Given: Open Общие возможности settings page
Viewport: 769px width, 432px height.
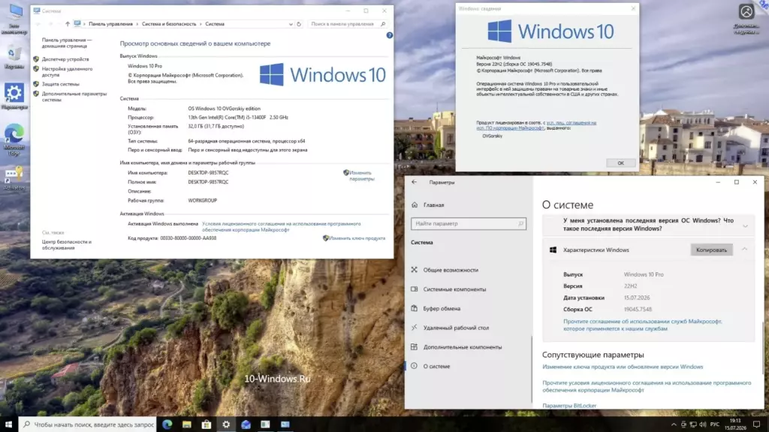Looking at the screenshot, I should pos(451,270).
